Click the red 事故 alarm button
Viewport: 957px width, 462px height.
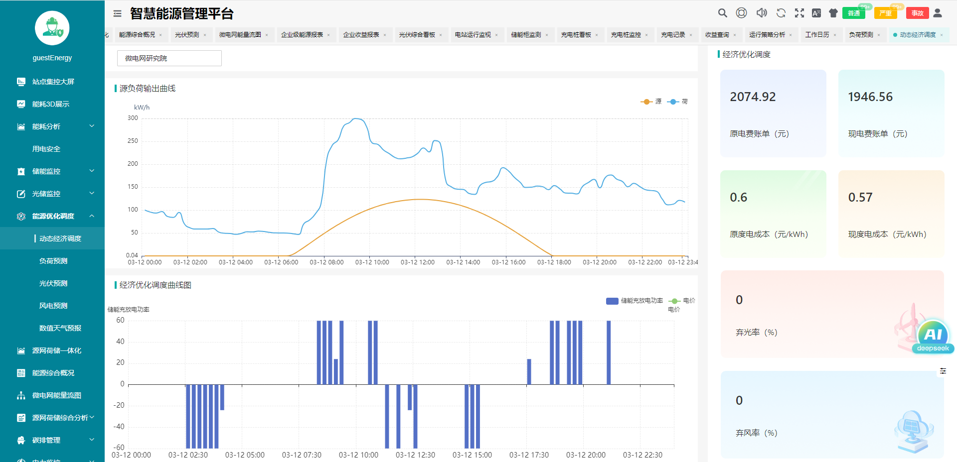click(917, 13)
